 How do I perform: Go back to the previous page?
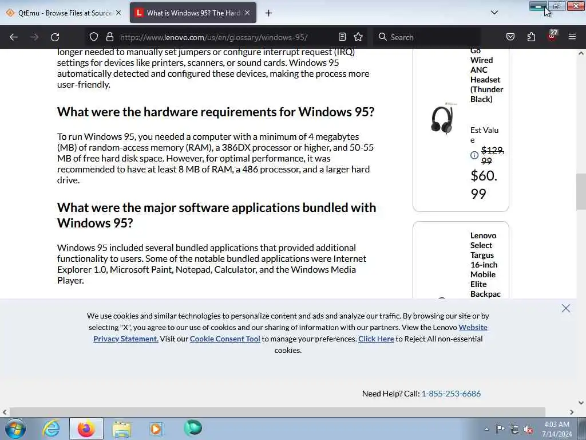pos(14,37)
